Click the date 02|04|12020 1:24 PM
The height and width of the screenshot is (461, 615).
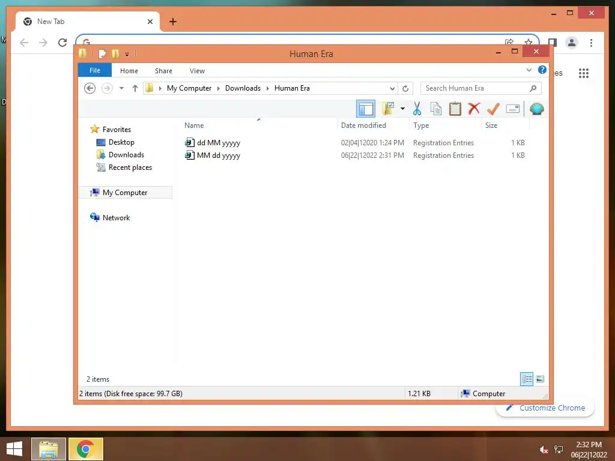(x=372, y=143)
